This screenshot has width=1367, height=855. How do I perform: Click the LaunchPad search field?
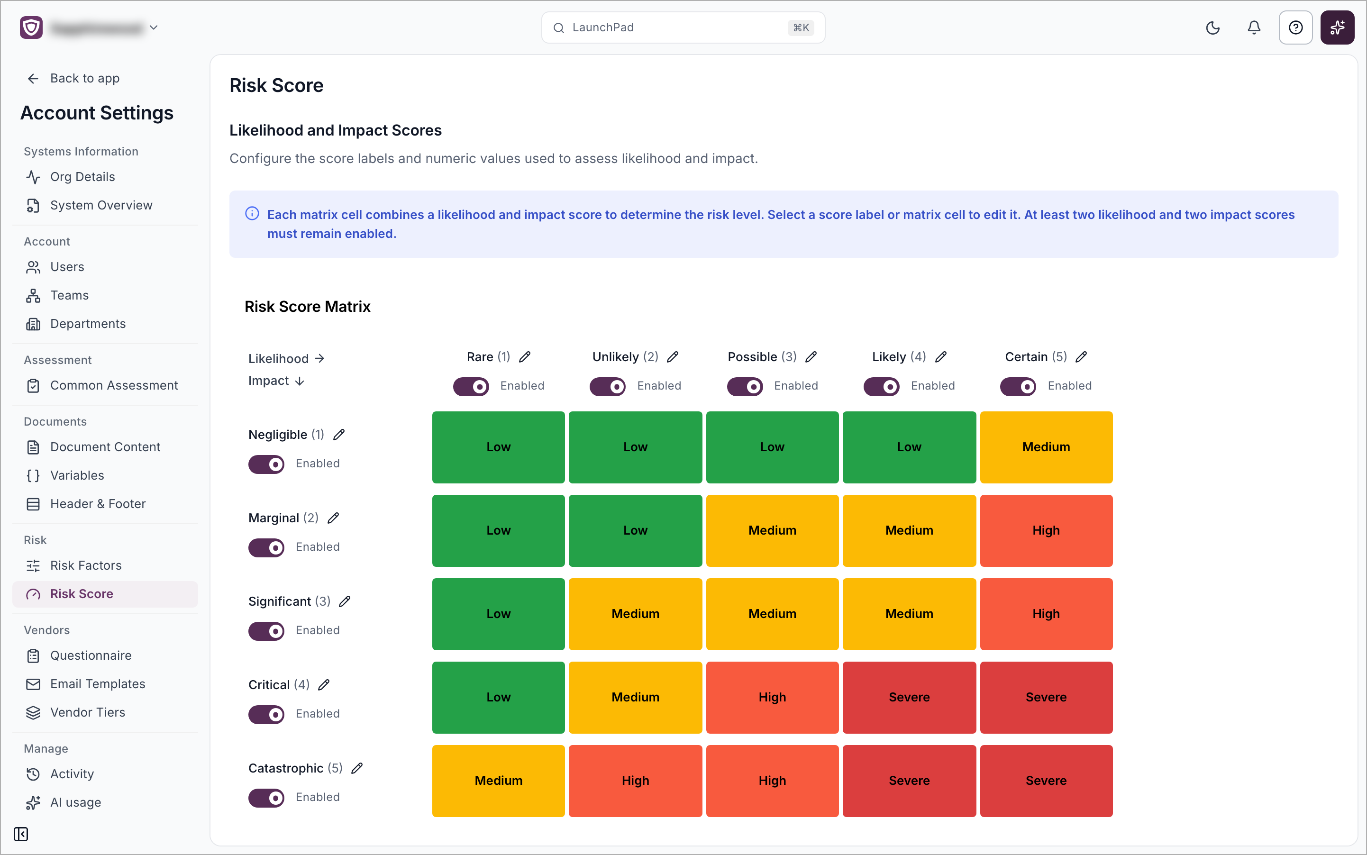coord(683,27)
